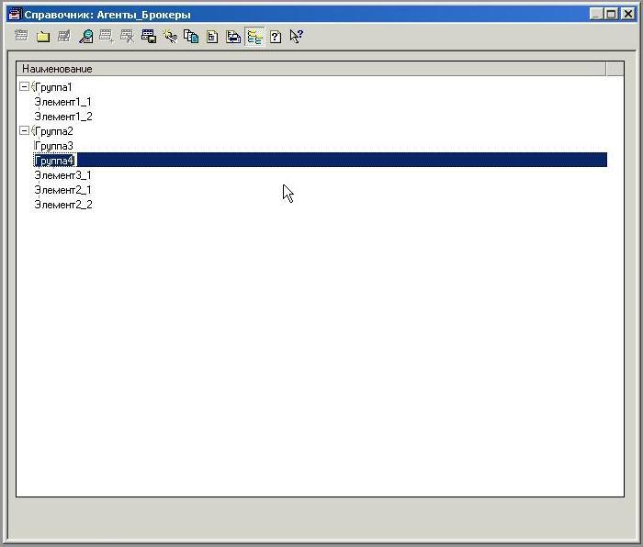
Task: Collapse the Группа2 tree node
Action: pos(24,131)
